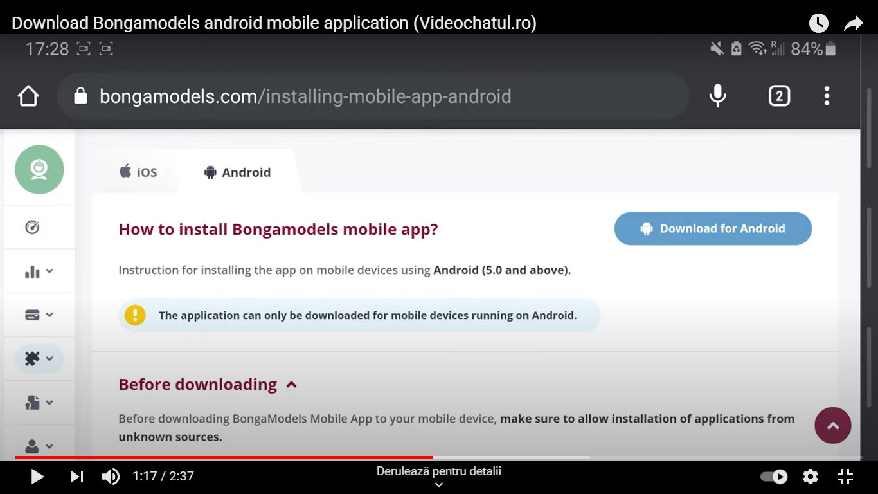Screen dimensions: 878x494
Task: Click the microphone icon in address bar
Action: tap(717, 95)
